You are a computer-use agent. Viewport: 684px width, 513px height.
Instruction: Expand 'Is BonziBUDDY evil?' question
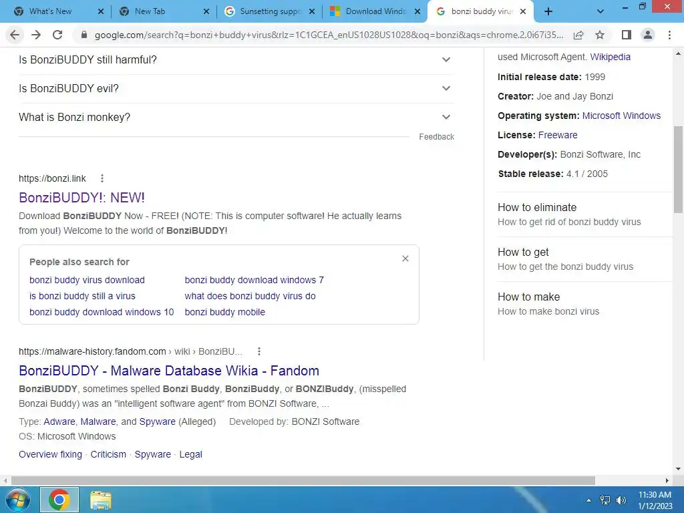[x=236, y=89]
